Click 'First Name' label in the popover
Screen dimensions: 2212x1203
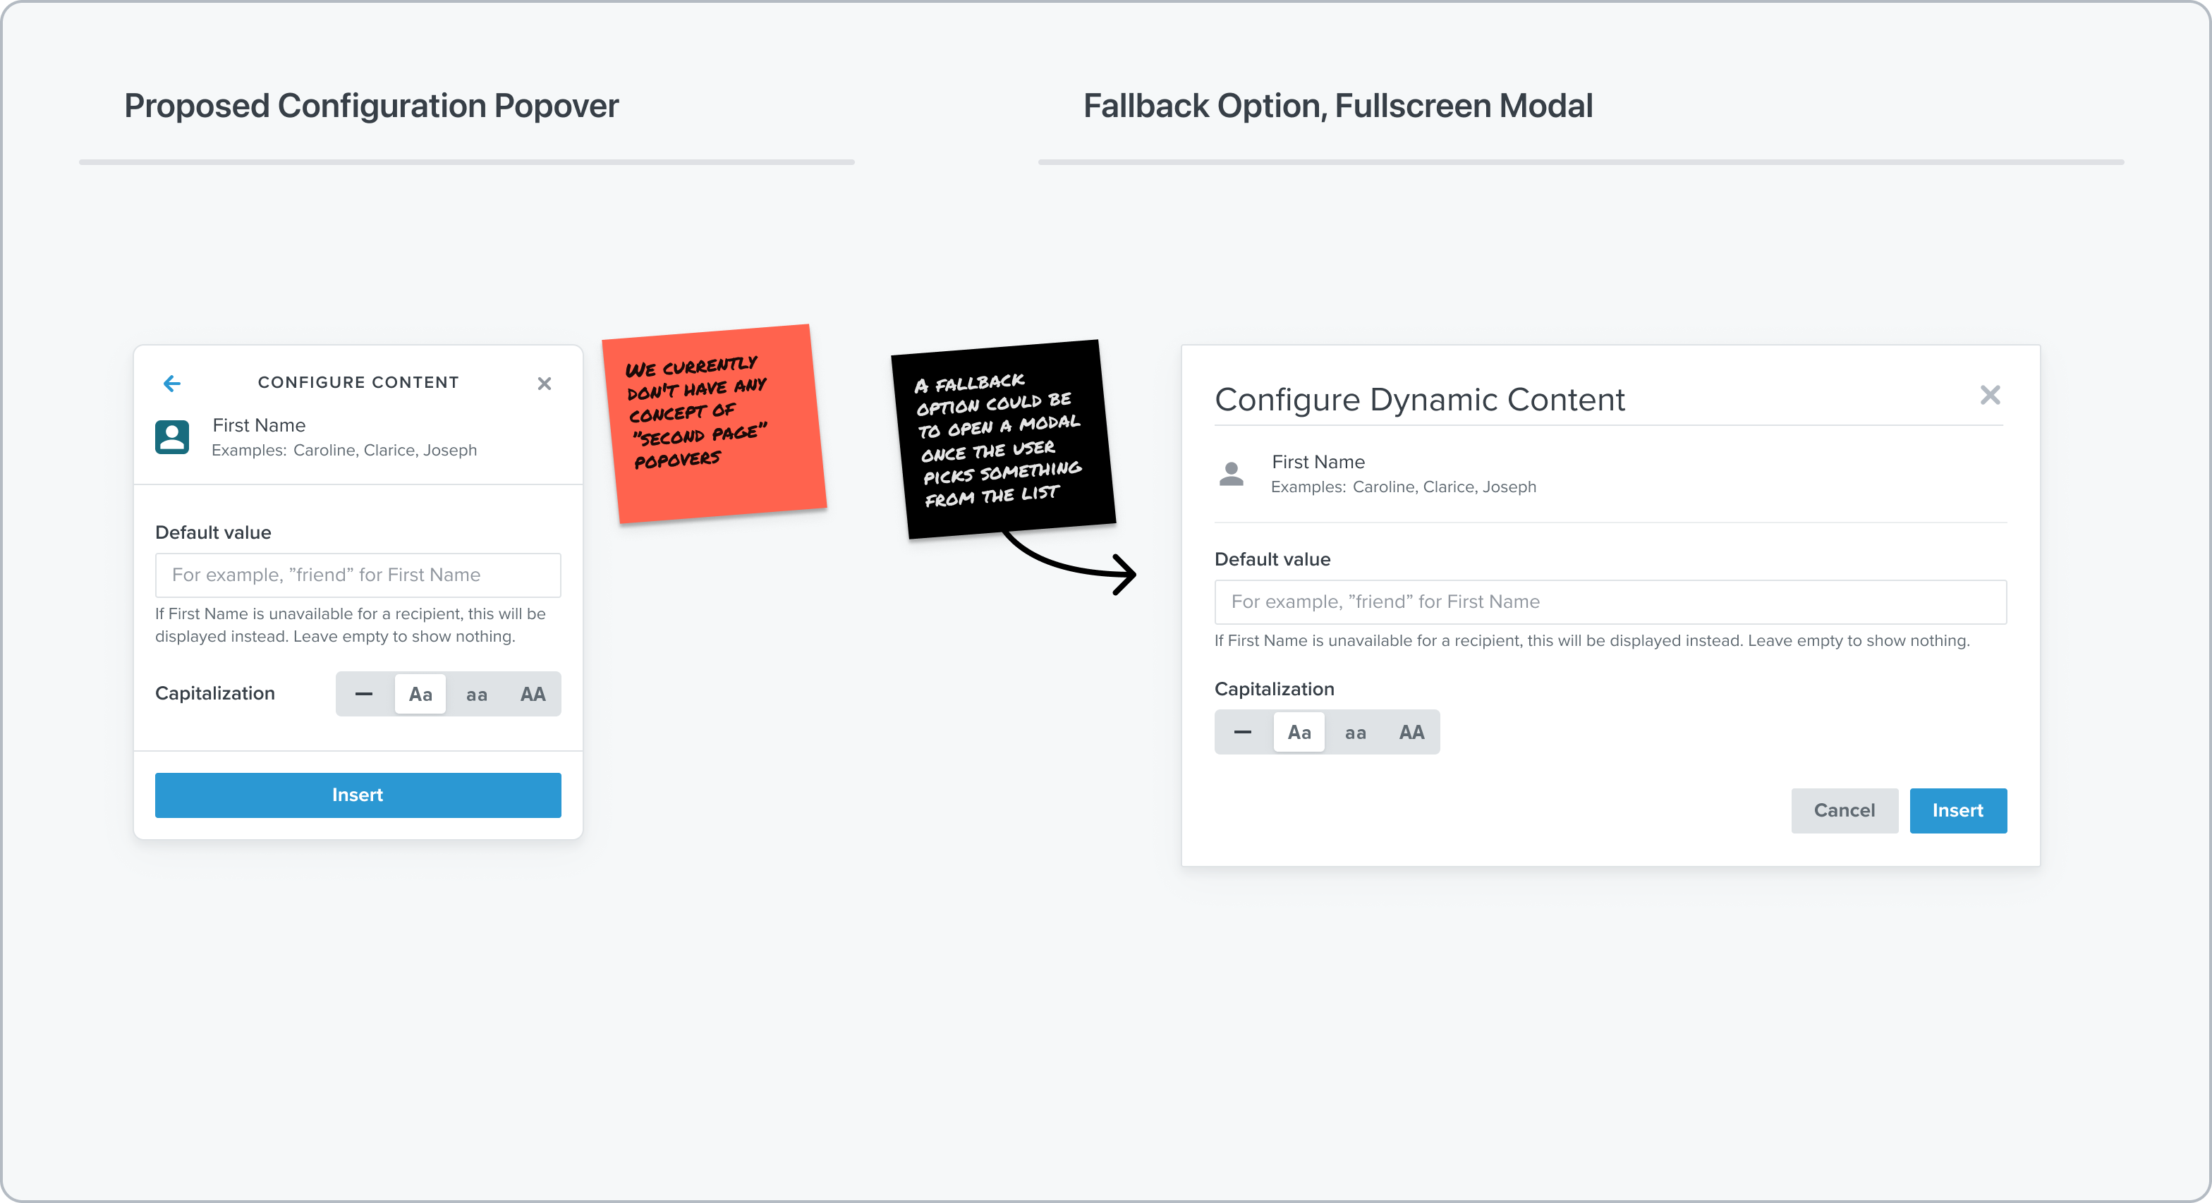pyautogui.click(x=258, y=425)
